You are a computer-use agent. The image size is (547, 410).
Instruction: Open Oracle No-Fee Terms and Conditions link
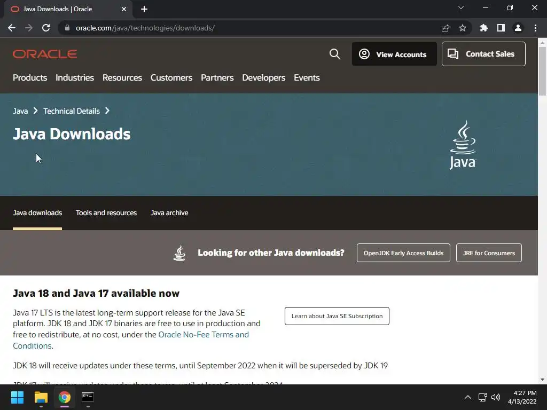(x=204, y=335)
